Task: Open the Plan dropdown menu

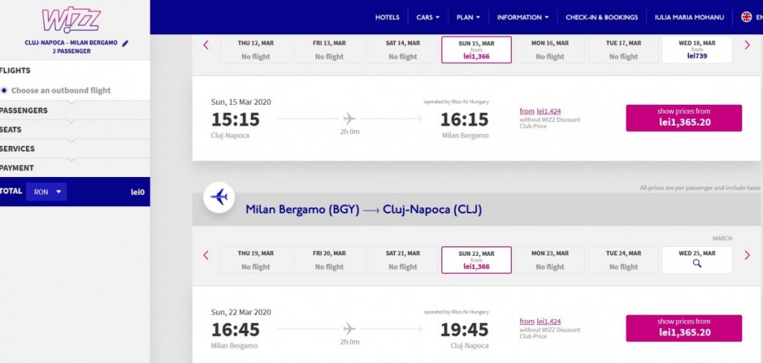Action: (468, 17)
